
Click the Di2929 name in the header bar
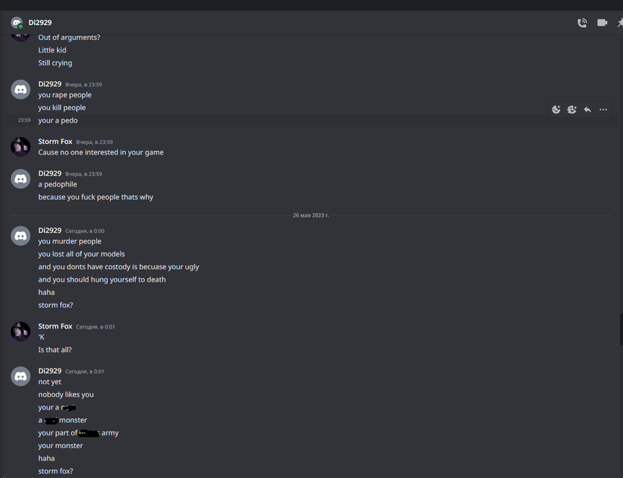pyautogui.click(x=40, y=23)
